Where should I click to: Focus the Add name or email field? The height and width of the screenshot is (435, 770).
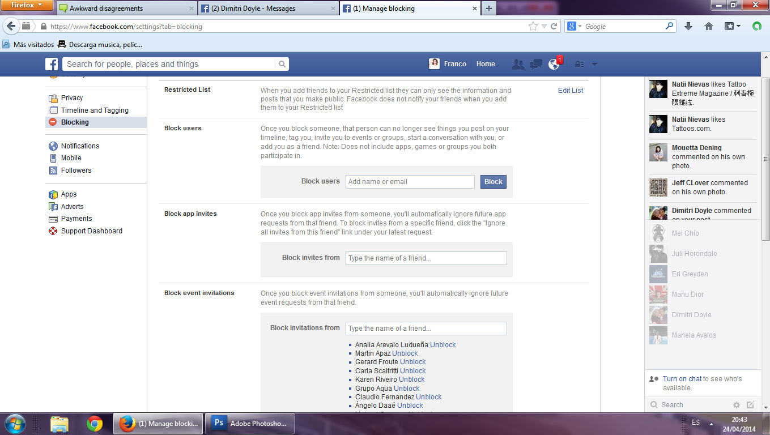(x=410, y=182)
